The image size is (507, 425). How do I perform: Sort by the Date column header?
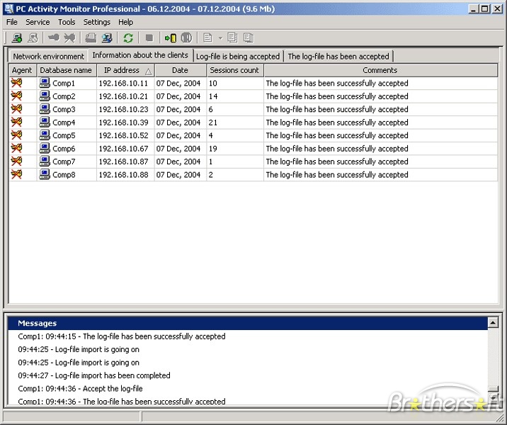pos(180,70)
